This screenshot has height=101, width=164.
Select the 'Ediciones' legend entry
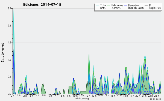pyautogui.click(x=117, y=5)
